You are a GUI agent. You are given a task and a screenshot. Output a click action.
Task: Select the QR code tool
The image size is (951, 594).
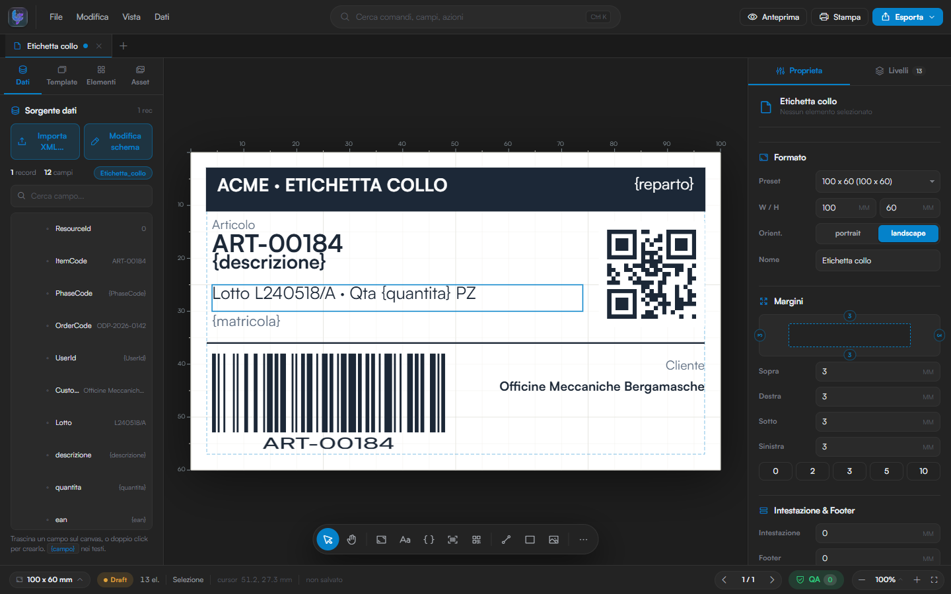(476, 539)
